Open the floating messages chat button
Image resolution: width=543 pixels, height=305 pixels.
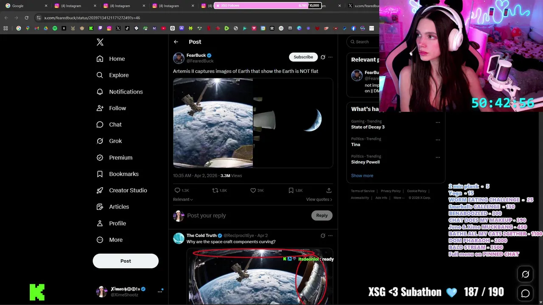(525, 293)
